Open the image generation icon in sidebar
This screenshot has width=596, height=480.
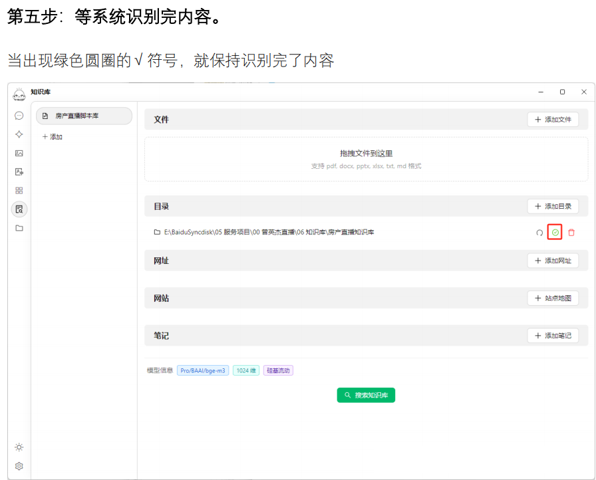pyautogui.click(x=19, y=152)
